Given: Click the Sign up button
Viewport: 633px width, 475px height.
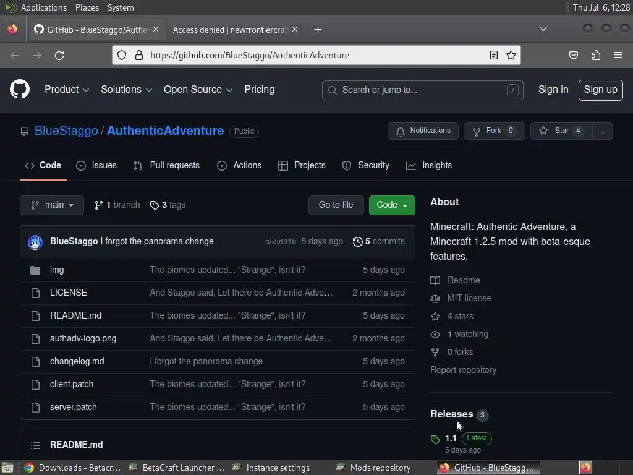Looking at the screenshot, I should click(600, 90).
